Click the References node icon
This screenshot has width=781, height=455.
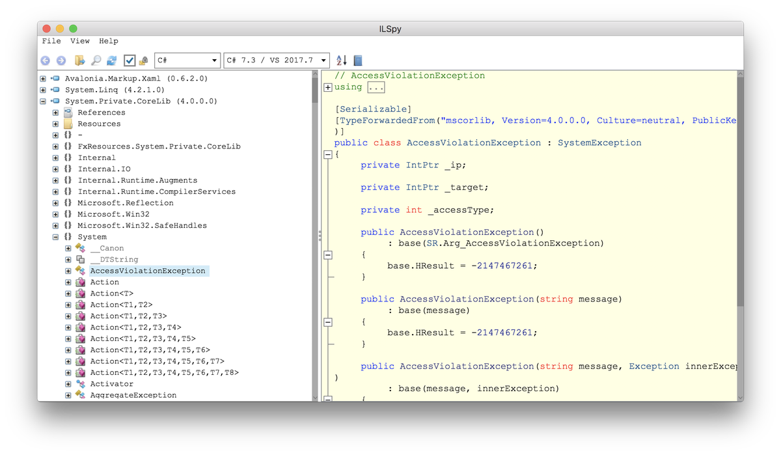tap(68, 113)
